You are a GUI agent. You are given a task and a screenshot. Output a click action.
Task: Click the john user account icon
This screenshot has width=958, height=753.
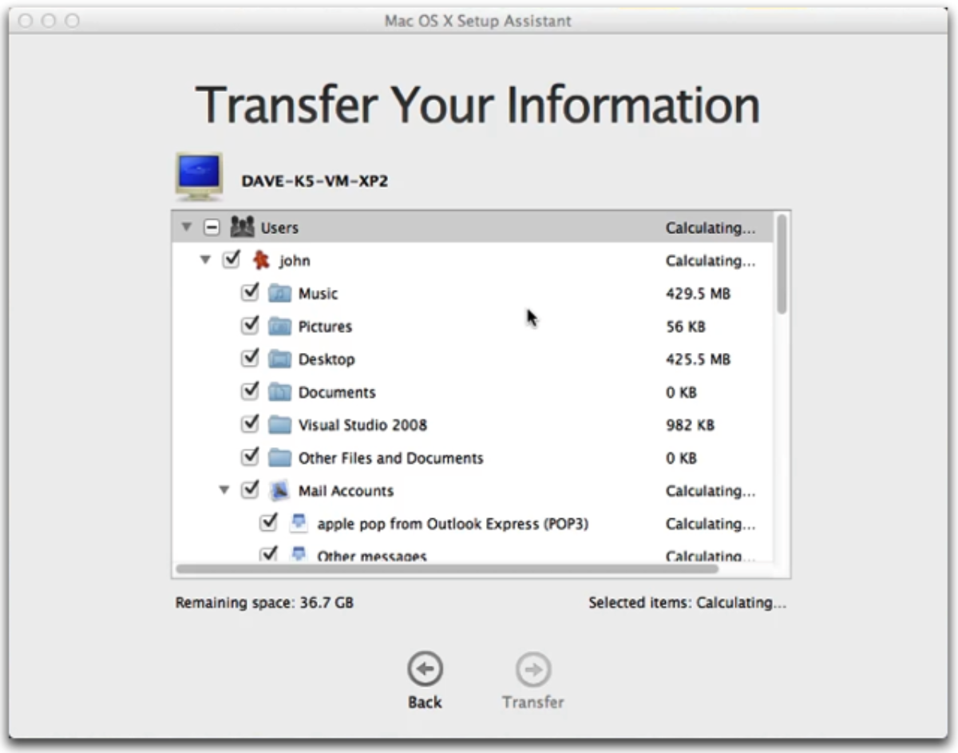pos(260,260)
